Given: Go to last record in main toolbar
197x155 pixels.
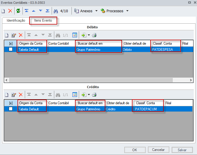Looking at the screenshot, I should click(48, 11).
